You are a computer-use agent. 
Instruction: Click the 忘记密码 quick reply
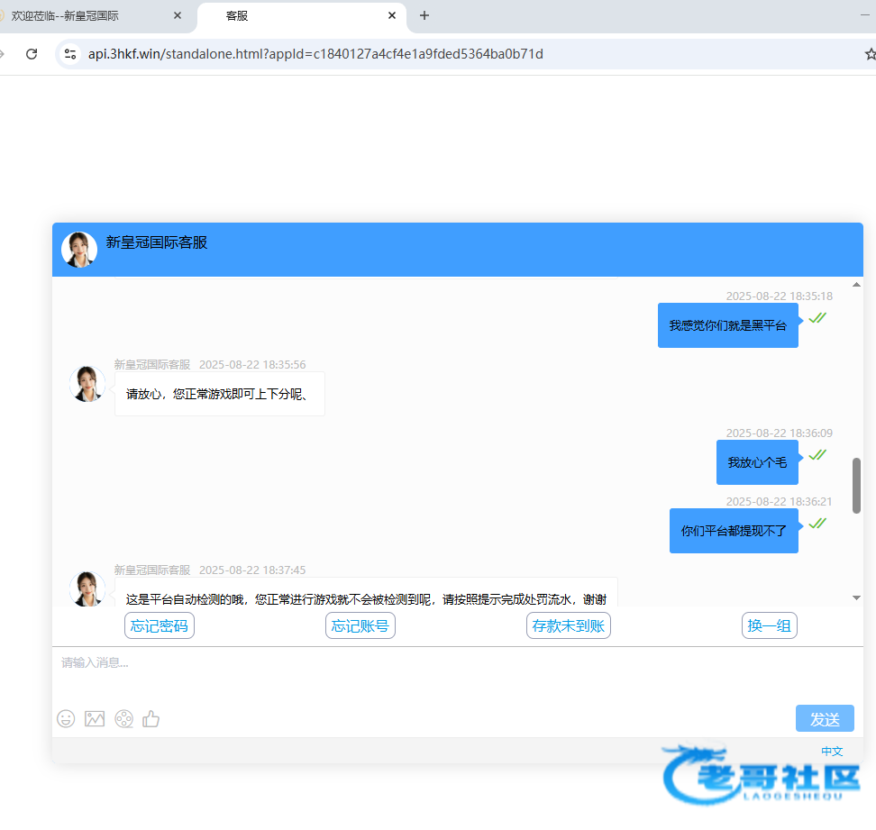[159, 625]
